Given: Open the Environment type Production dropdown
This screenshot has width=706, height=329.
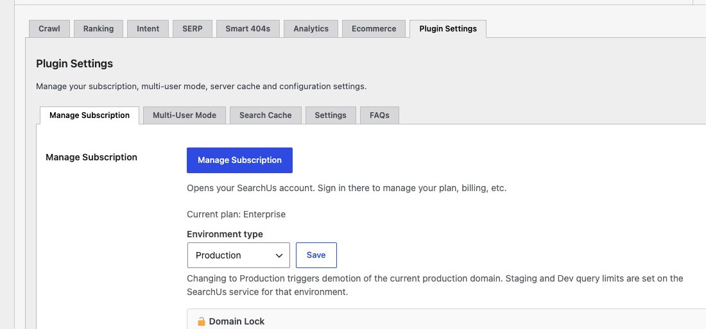Looking at the screenshot, I should pyautogui.click(x=239, y=255).
